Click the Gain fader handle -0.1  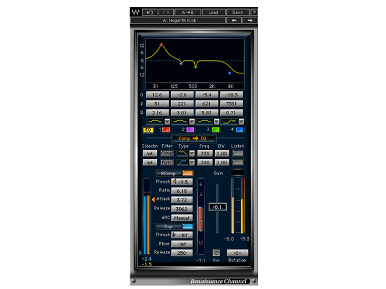click(217, 207)
